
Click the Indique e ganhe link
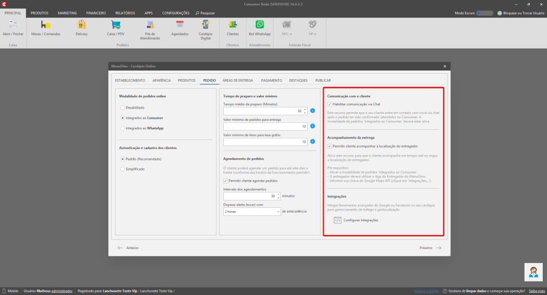pos(426,291)
